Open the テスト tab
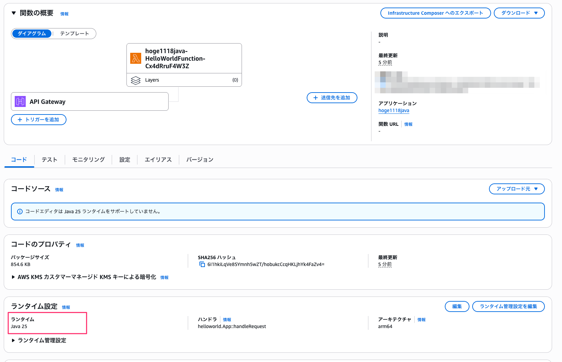This screenshot has height=362, width=562. coord(49,160)
